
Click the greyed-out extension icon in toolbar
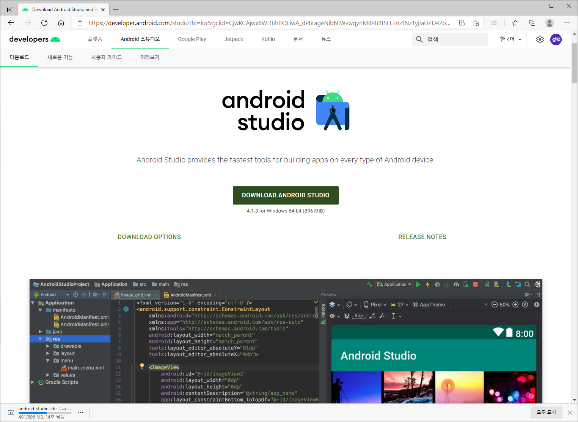[x=494, y=23]
